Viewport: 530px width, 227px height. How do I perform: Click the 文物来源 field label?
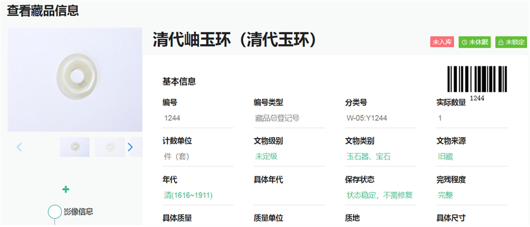(451, 141)
